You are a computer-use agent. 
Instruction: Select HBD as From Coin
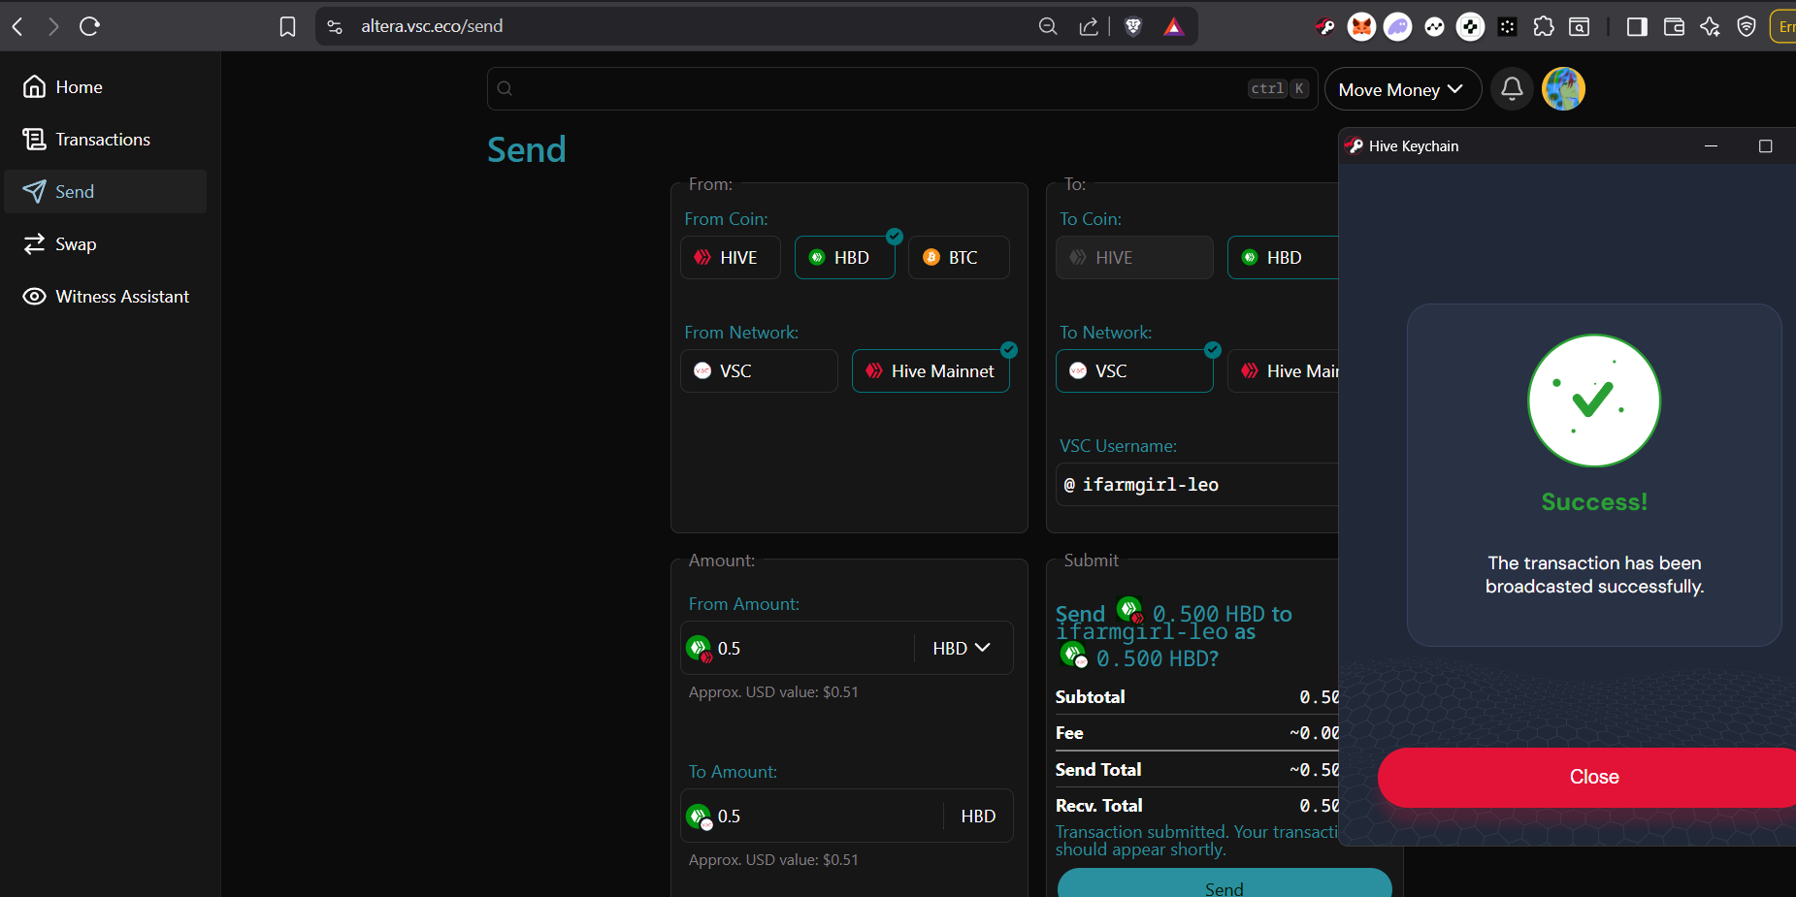844,258
